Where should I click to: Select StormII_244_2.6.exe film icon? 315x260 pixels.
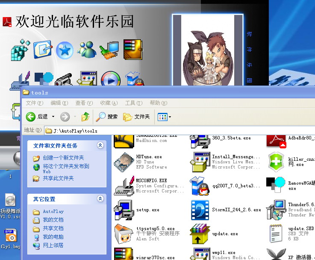pos(200,210)
